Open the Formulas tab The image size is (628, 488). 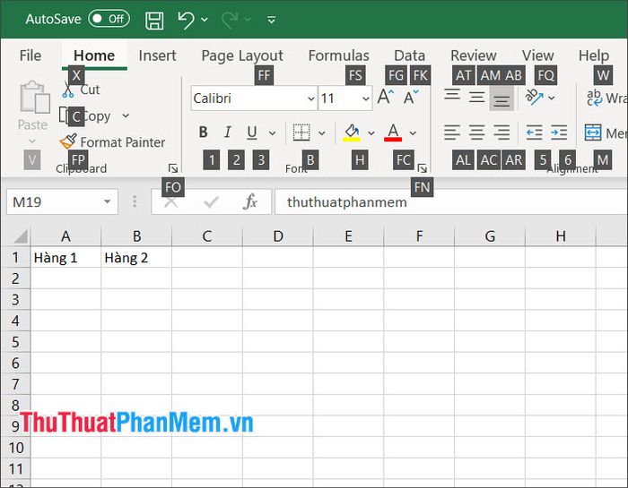click(x=338, y=56)
